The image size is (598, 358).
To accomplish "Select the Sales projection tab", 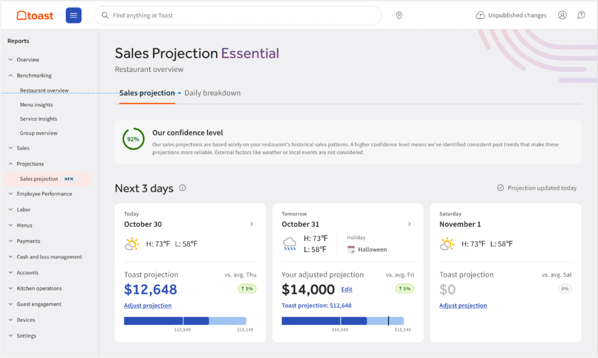I will click(x=147, y=93).
